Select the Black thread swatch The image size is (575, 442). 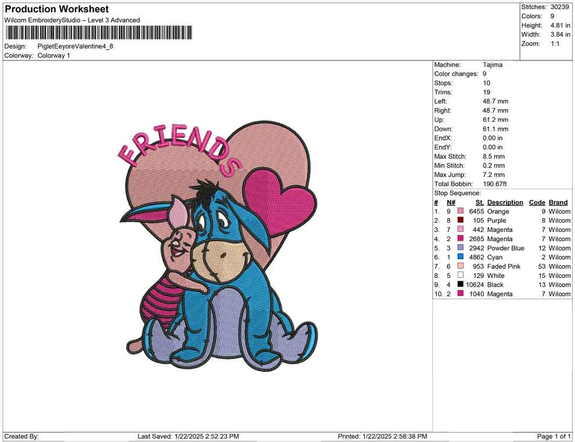click(x=460, y=284)
